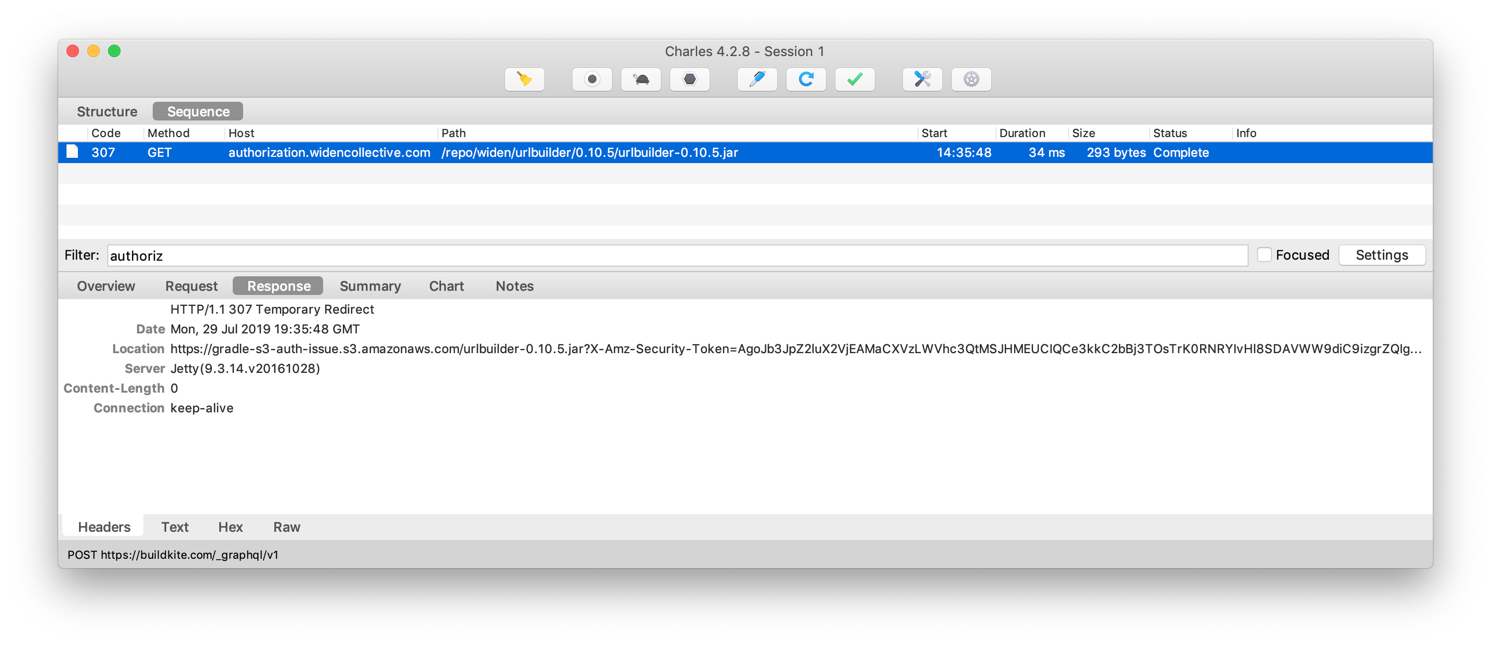1491x645 pixels.
Task: Switch to the Structure view
Action: [x=107, y=111]
